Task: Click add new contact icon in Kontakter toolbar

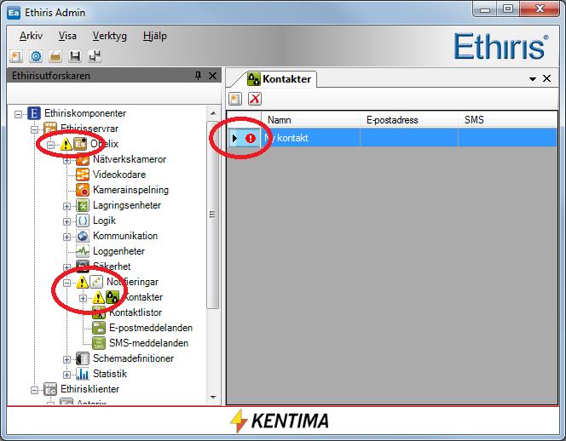Action: [235, 99]
